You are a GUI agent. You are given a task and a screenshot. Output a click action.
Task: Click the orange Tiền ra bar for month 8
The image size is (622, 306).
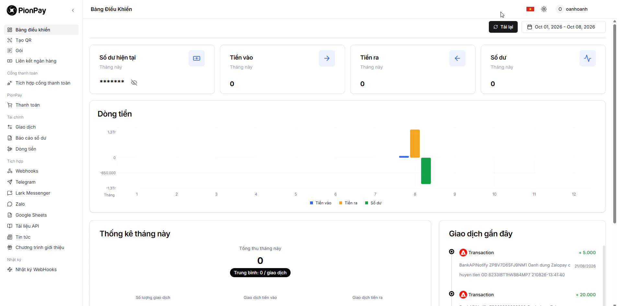coord(415,143)
